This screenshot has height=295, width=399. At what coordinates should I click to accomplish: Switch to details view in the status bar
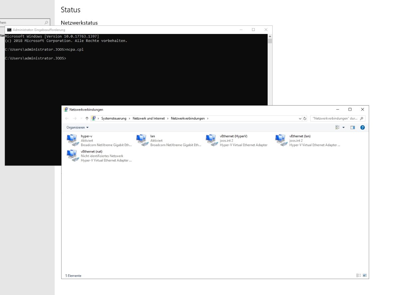click(358, 275)
